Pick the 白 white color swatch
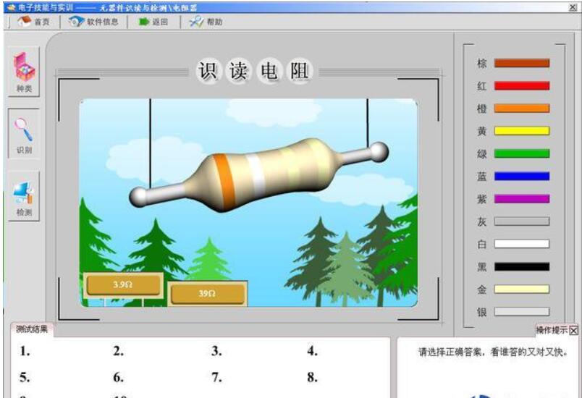 (521, 244)
